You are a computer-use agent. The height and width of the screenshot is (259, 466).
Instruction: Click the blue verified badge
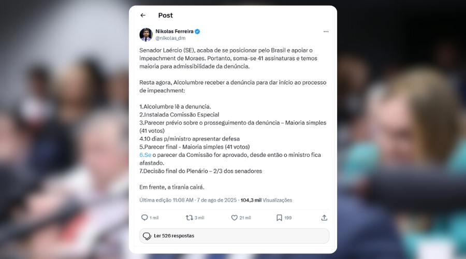click(x=197, y=32)
